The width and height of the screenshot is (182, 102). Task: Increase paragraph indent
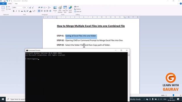[42, 8]
